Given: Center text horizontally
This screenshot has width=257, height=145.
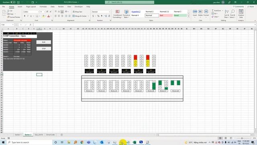Looking at the screenshot, I should (x=59, y=16).
